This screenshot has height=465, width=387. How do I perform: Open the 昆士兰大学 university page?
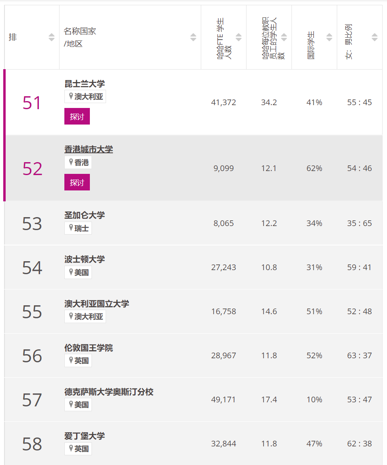tap(85, 84)
